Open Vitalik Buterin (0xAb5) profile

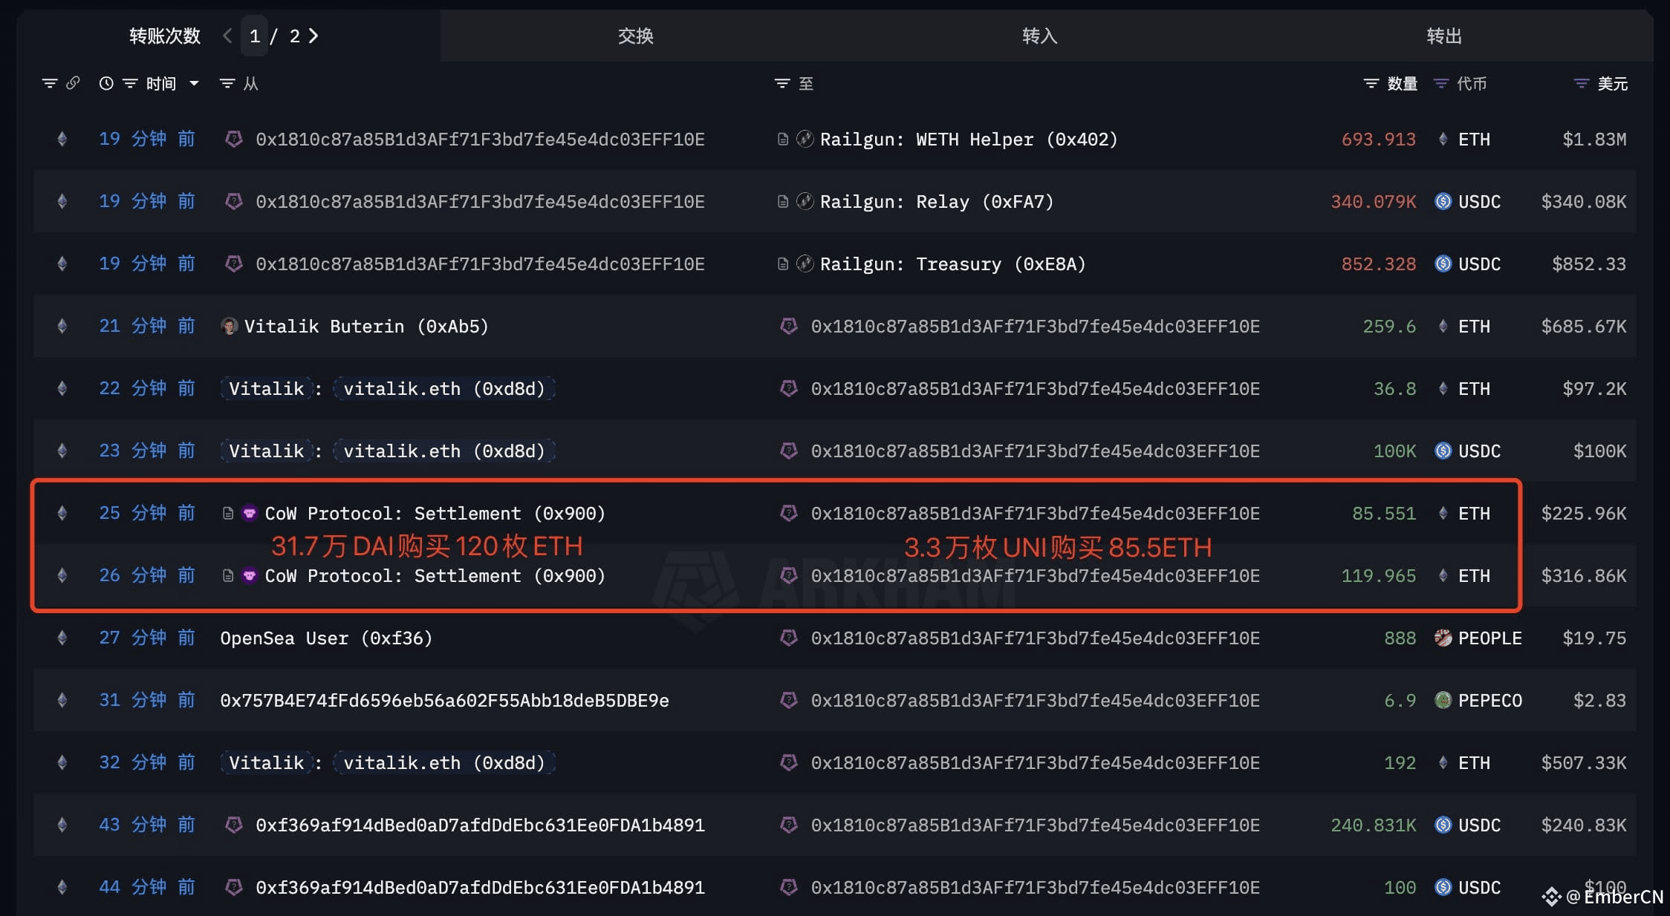(366, 327)
